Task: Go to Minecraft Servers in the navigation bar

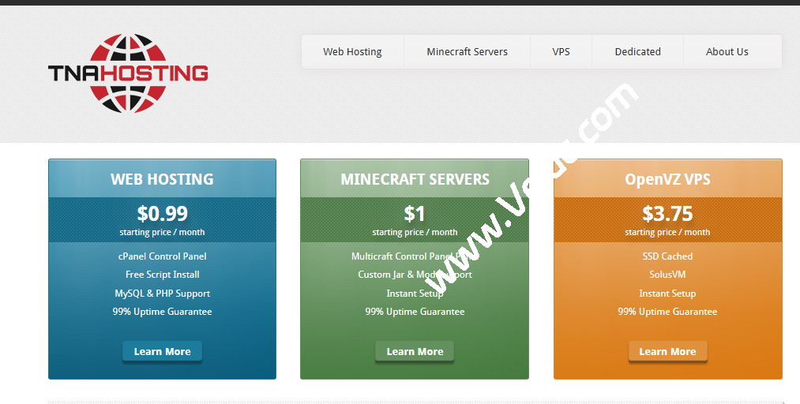Action: [467, 52]
